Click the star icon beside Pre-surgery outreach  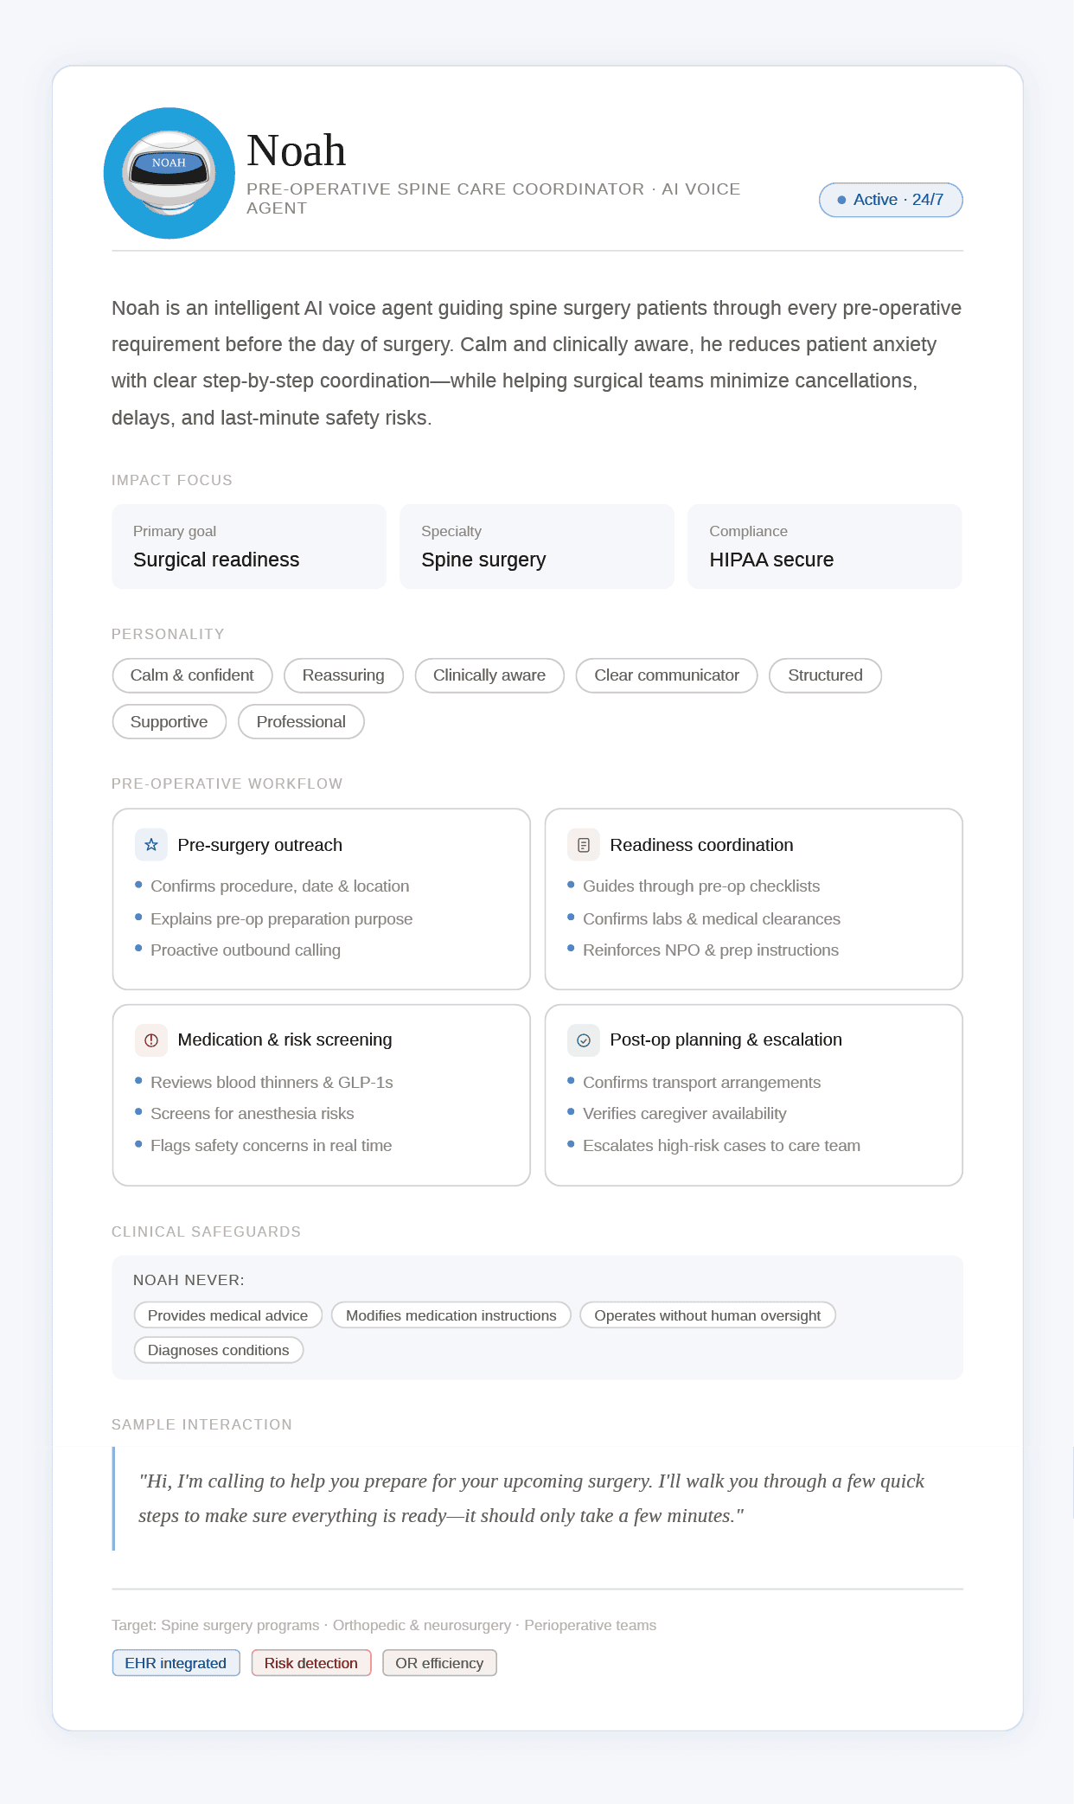[151, 845]
